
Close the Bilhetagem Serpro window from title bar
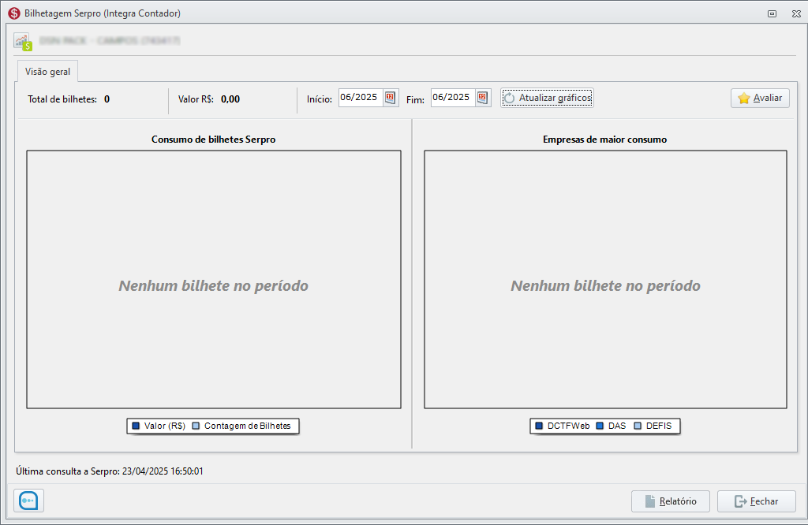[796, 14]
